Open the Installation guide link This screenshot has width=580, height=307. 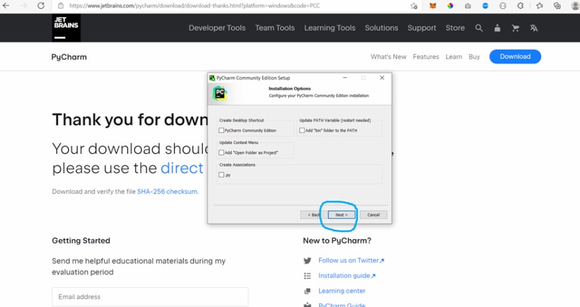[x=347, y=275]
